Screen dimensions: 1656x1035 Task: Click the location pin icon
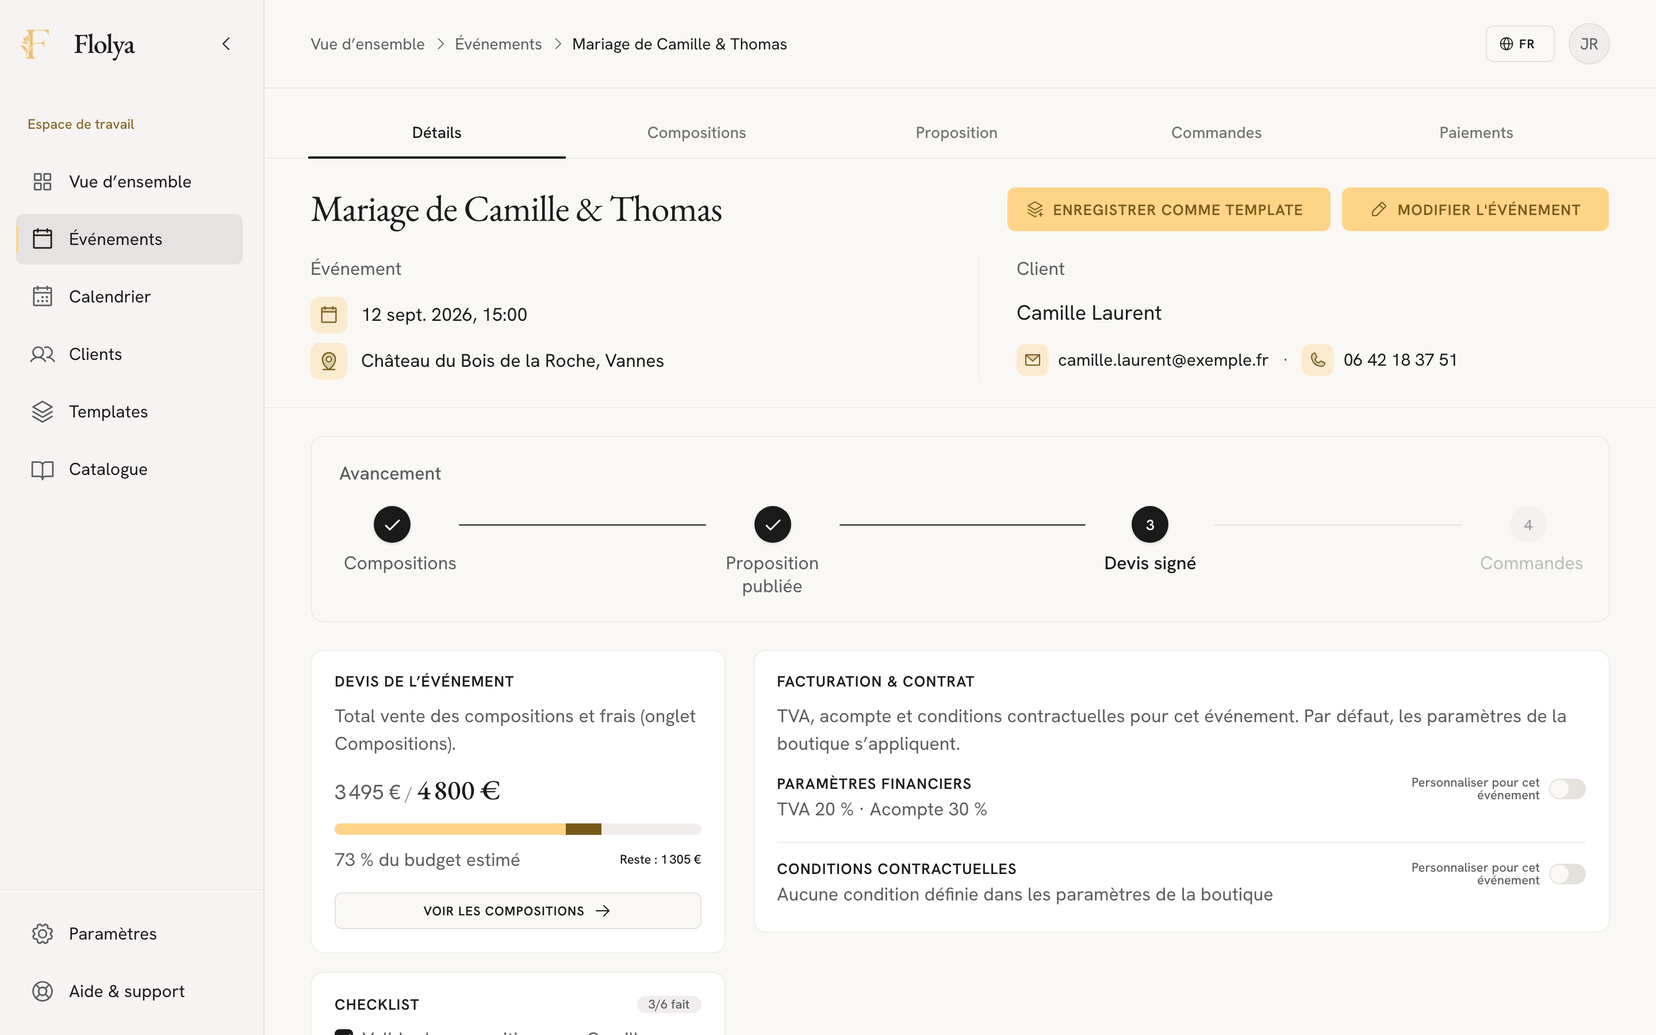(328, 361)
